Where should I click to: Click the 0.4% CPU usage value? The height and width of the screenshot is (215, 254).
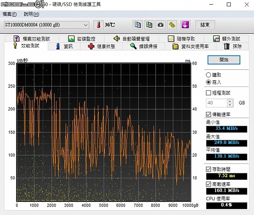pos(227,205)
